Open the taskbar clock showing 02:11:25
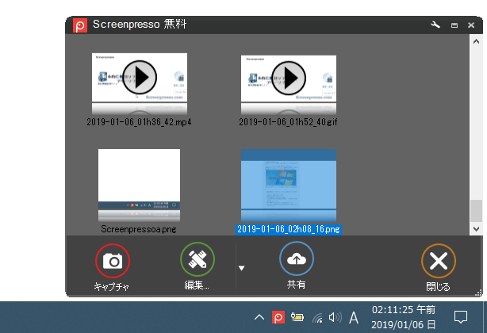487x333 pixels. pyautogui.click(x=404, y=317)
